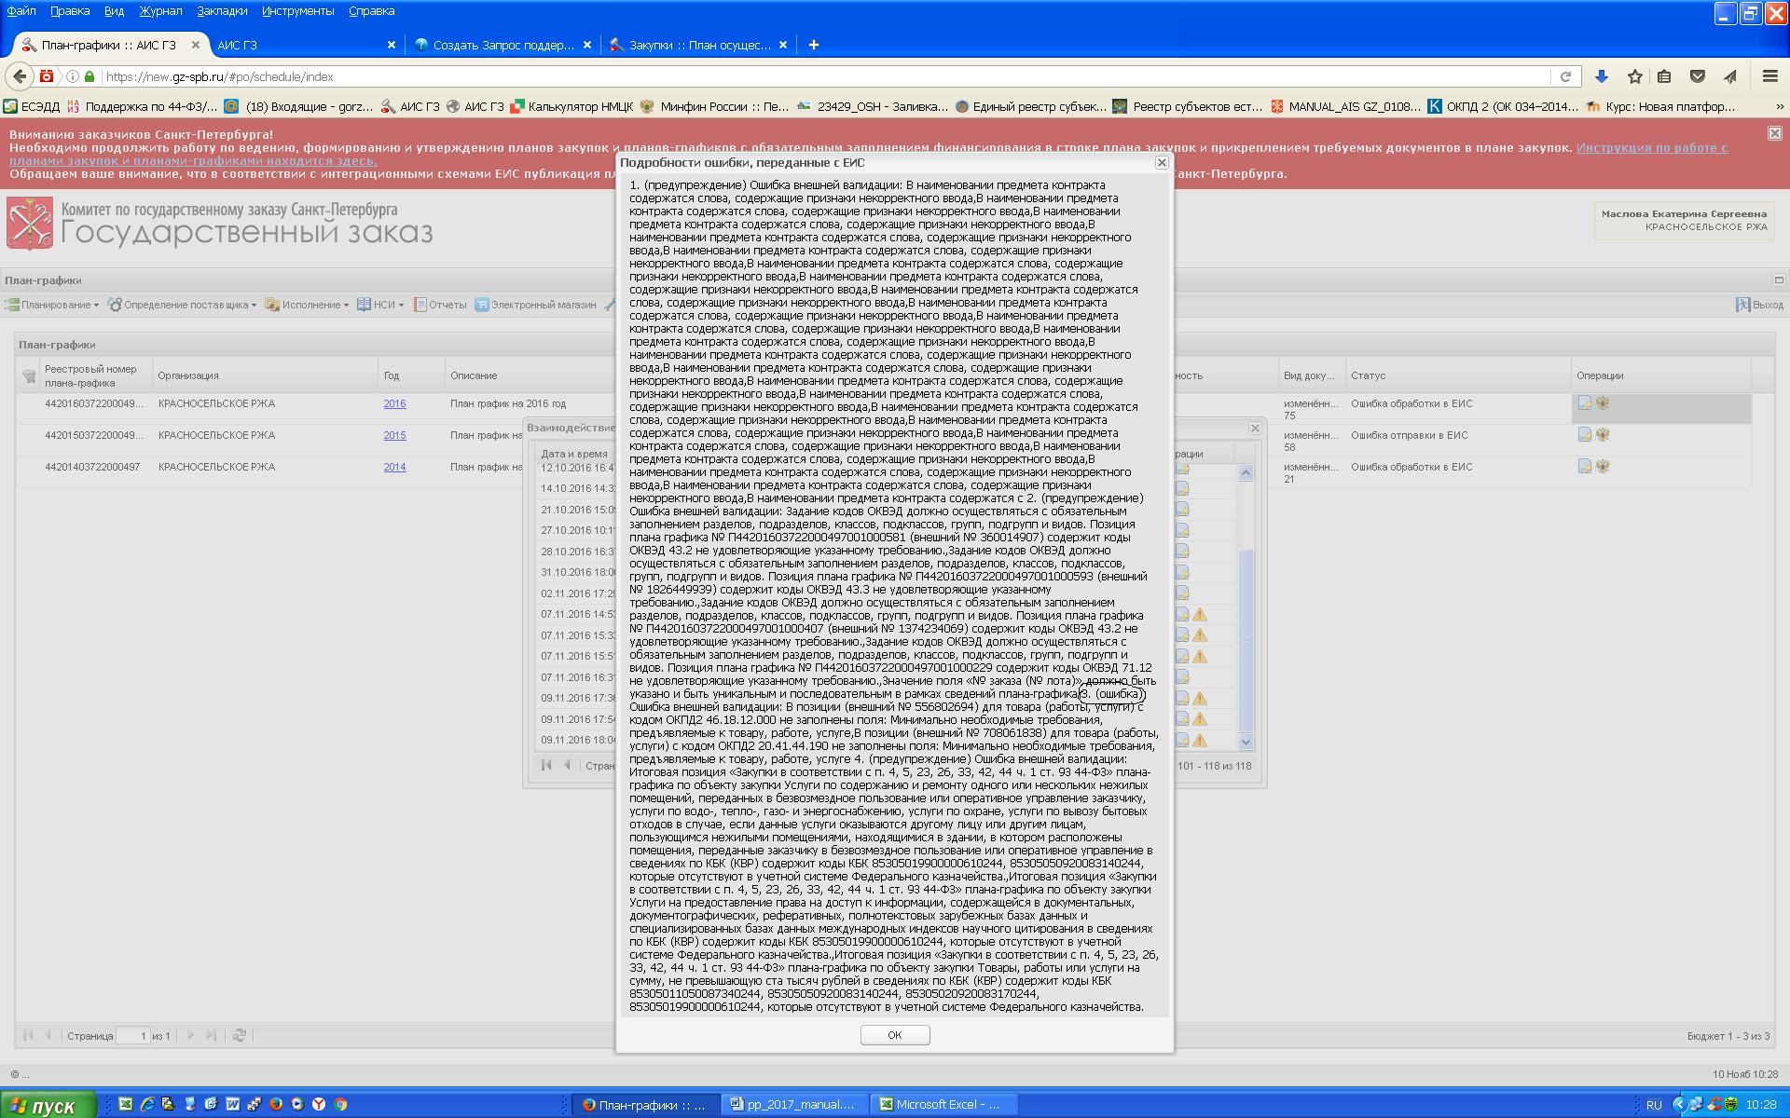
Task: Close the error details dialog via X
Action: pyautogui.click(x=1162, y=162)
